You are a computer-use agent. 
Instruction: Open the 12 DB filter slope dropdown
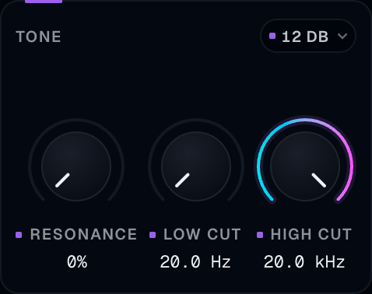308,36
